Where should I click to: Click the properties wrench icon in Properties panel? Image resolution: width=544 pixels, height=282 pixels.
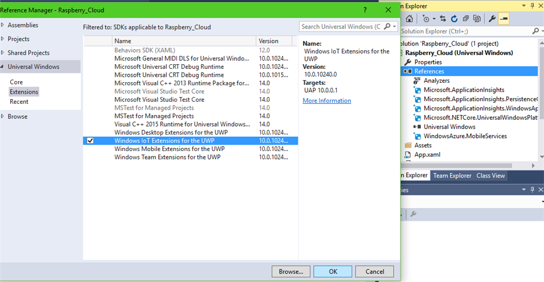[x=413, y=214]
